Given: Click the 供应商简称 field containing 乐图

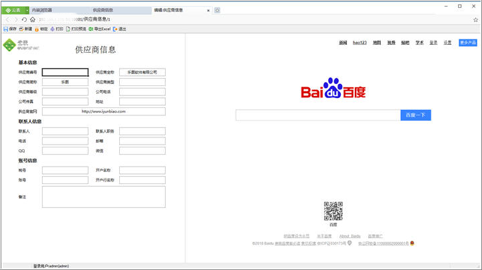Looking at the screenshot, I should point(65,82).
